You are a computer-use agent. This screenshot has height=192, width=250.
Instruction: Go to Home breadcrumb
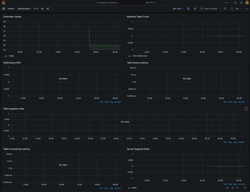(x=11, y=8)
